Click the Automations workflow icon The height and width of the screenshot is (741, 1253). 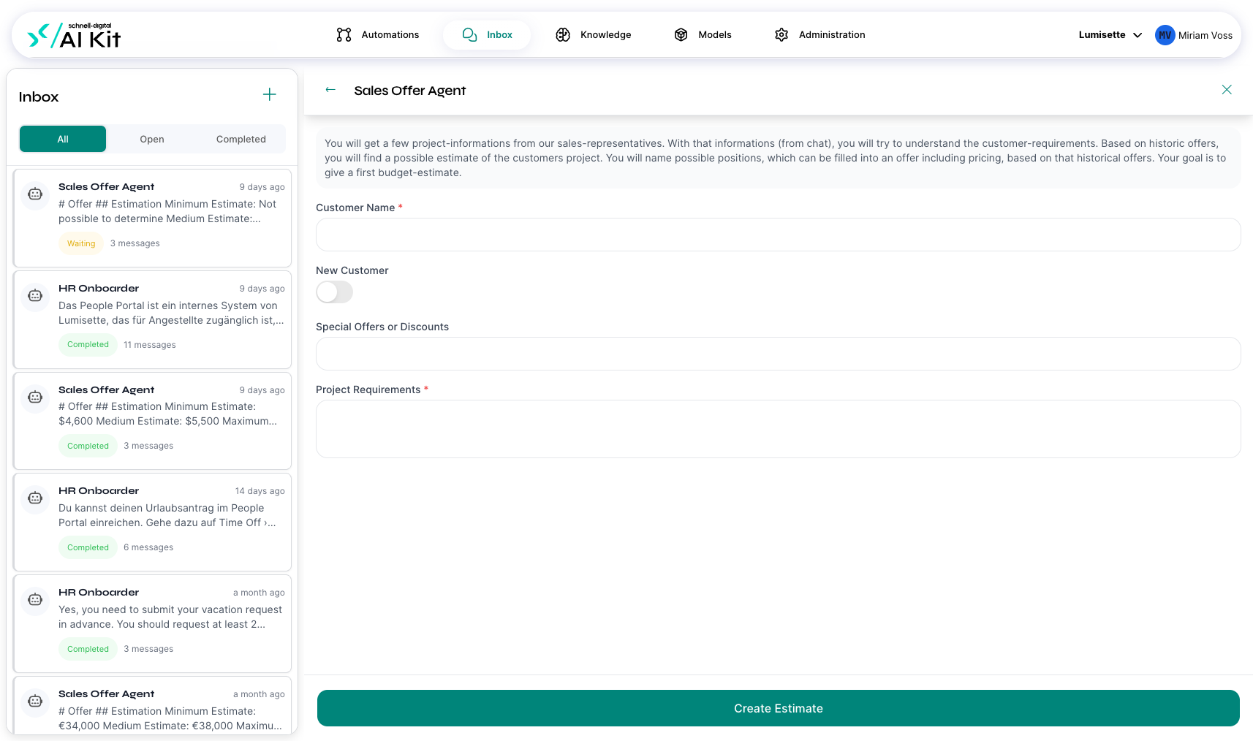point(344,34)
